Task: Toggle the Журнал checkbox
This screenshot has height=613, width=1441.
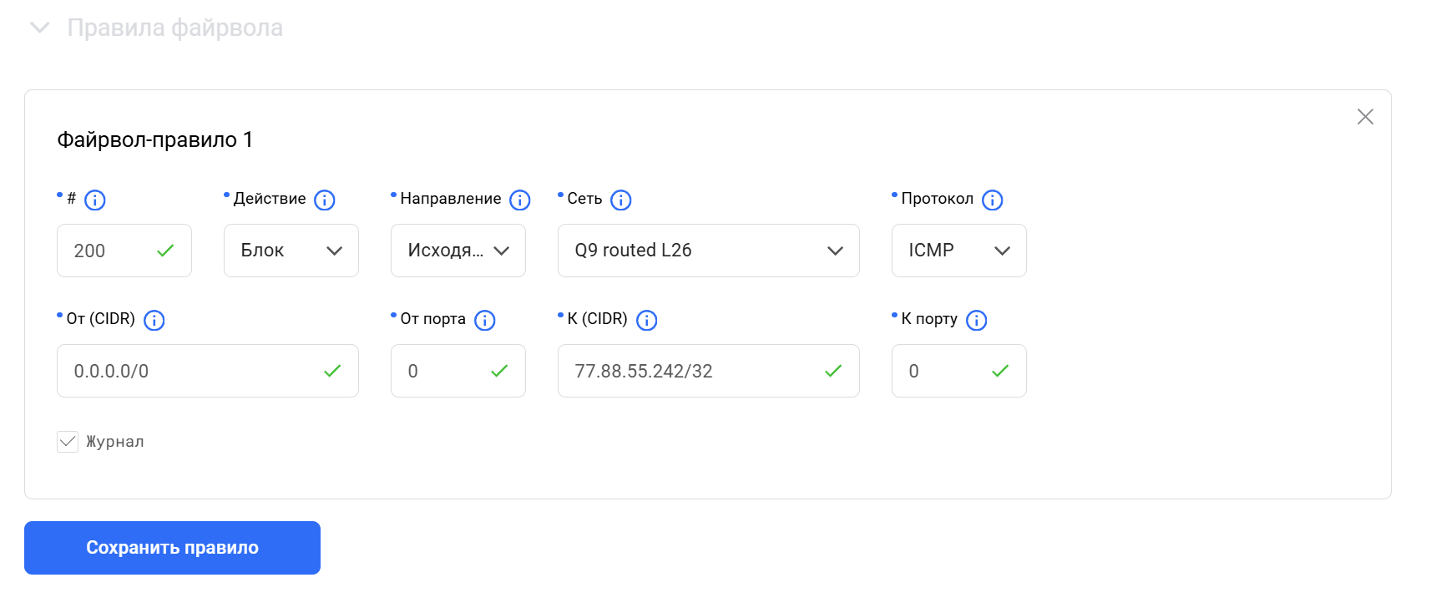Action: tap(68, 442)
